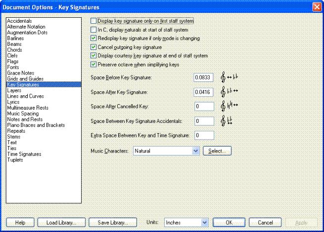Select Accidentals in the category list
Viewport: 324px width, 232px height.
click(x=19, y=21)
